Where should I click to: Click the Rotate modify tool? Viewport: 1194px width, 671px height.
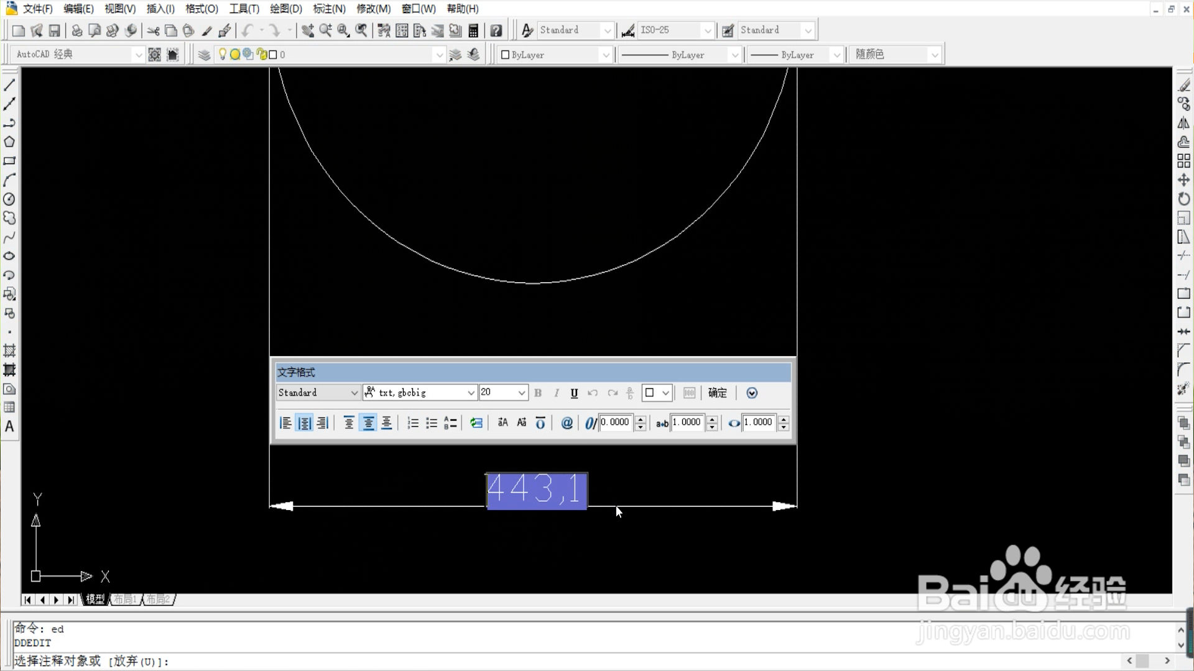coord(1183,199)
